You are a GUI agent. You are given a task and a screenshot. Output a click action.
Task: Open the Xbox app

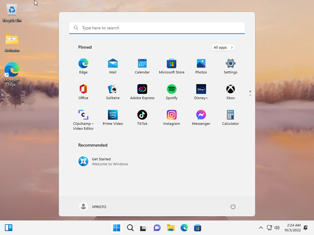click(231, 92)
